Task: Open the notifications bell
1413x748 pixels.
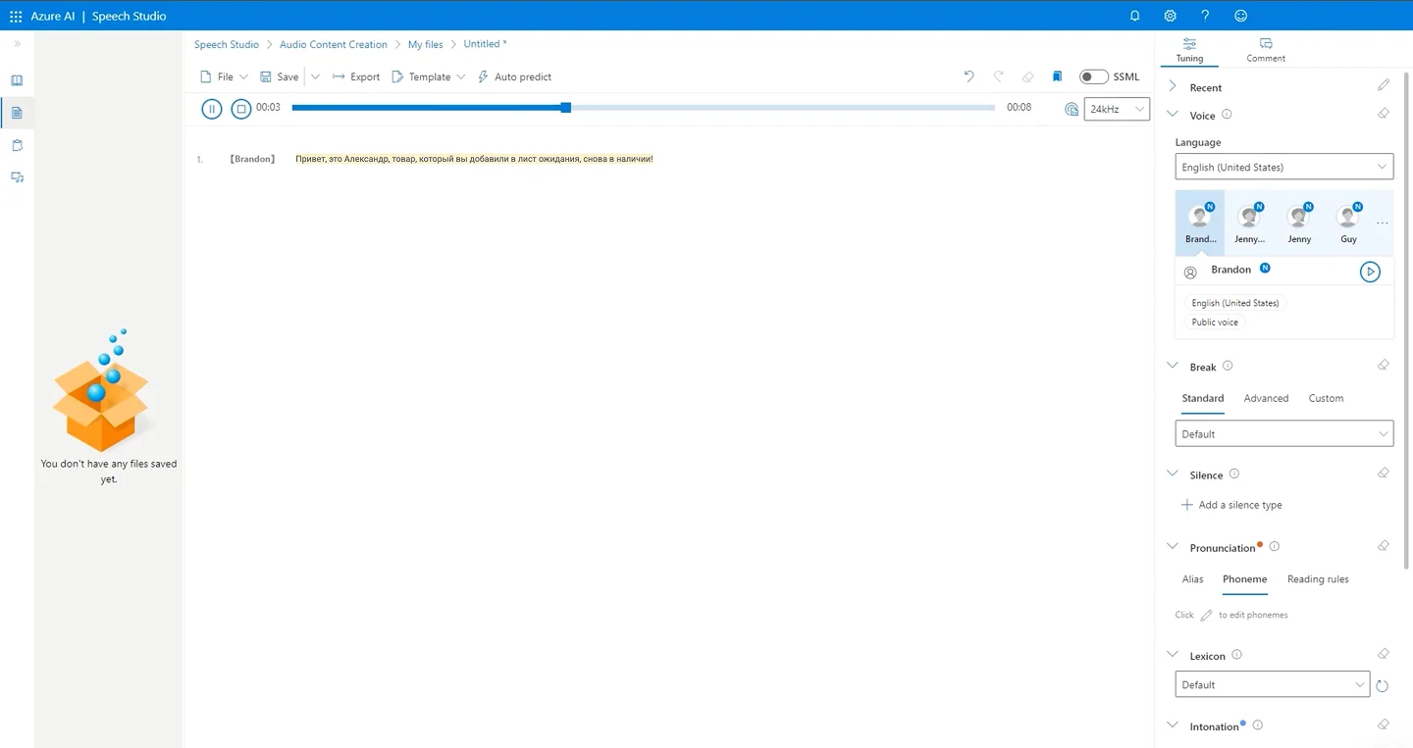Action: (1134, 16)
